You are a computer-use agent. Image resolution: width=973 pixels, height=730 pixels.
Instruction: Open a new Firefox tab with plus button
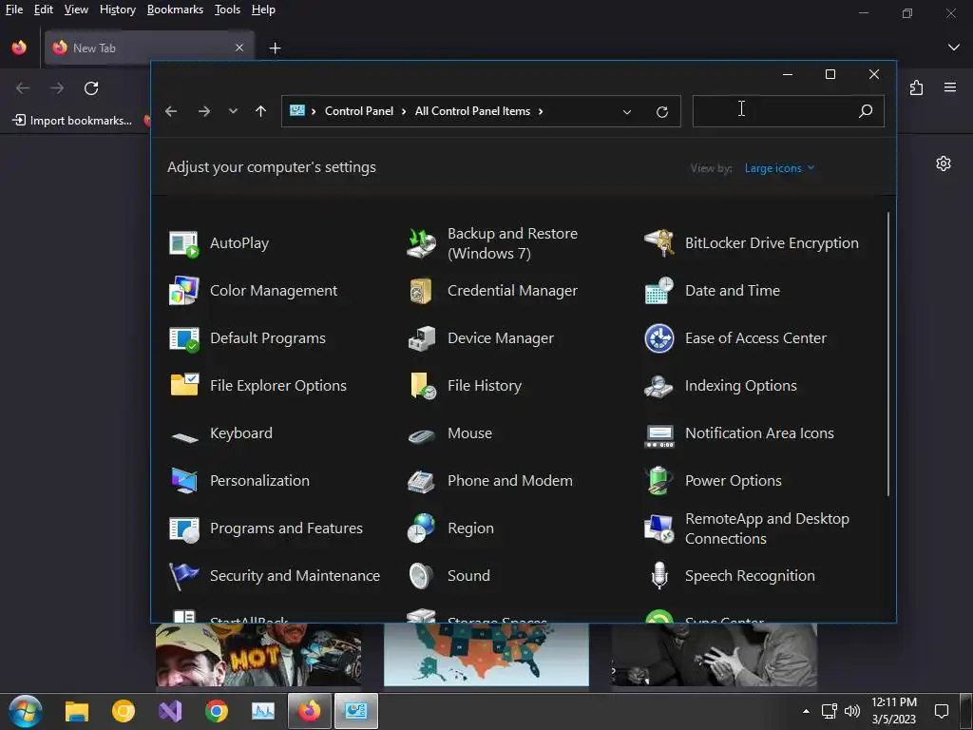[x=275, y=48]
